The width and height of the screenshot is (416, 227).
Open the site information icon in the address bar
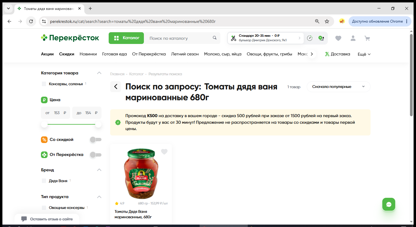coord(44,21)
